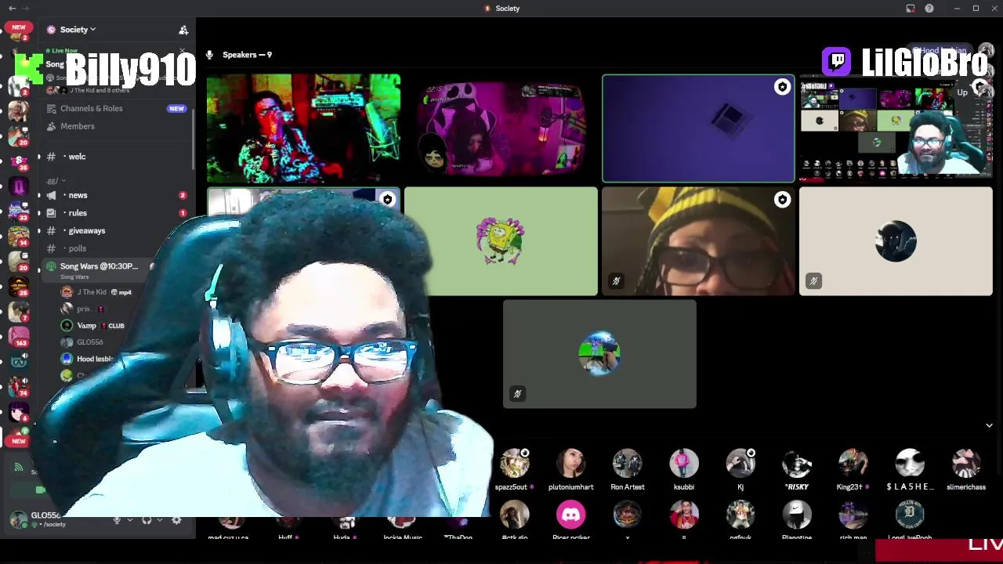The height and width of the screenshot is (564, 1003).
Task: Select the globe avatar speaker tile
Action: click(x=599, y=354)
